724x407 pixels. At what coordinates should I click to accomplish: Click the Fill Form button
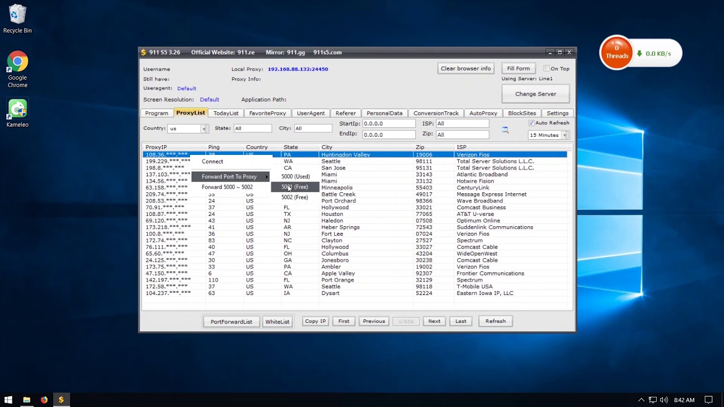coord(518,68)
